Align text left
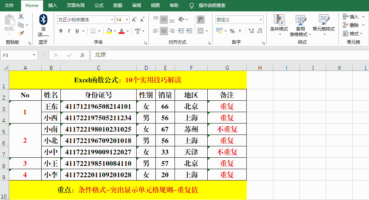The image size is (369, 200). [155, 31]
